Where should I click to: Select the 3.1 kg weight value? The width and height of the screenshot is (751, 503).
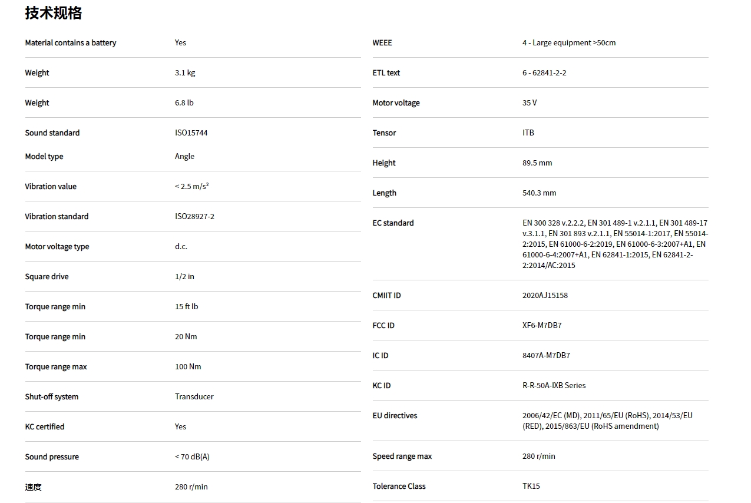(x=185, y=73)
